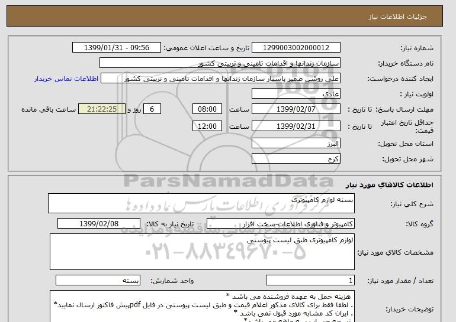This screenshot has height=322, width=456.
Task: Click the remaining days field showing 6
Action: pos(152,109)
